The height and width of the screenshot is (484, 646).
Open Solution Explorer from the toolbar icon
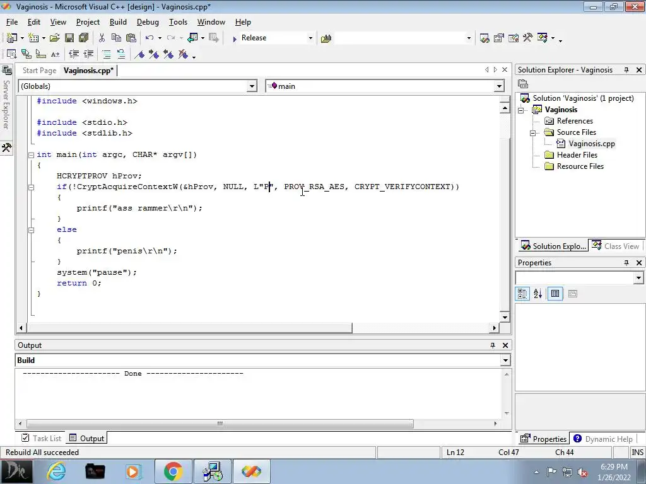[484, 38]
